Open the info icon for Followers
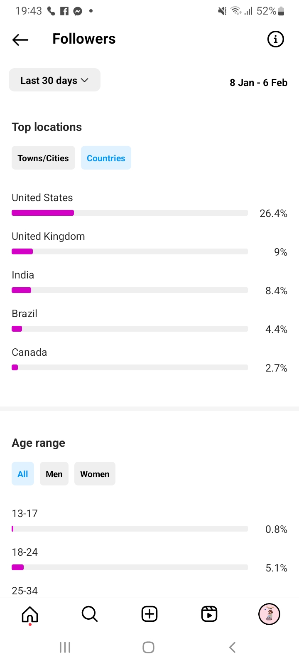Screen dimensions: 299x665 click(275, 39)
